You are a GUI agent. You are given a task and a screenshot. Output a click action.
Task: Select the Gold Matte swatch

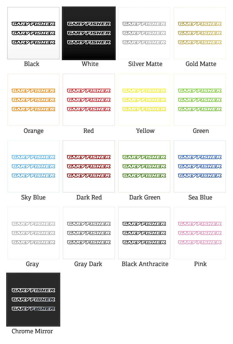(200, 33)
